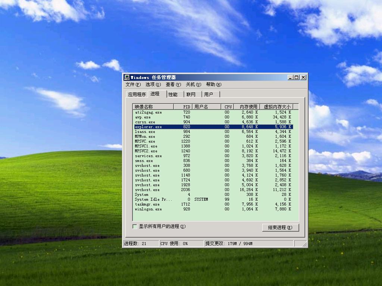Close the Task Manager window

coord(303,77)
